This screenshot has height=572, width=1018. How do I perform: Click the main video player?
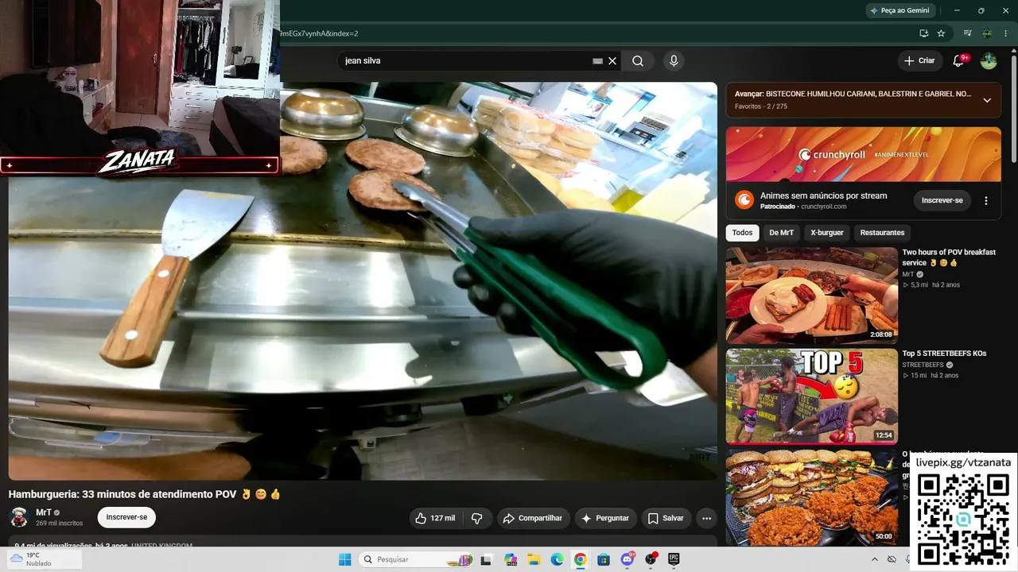click(x=363, y=281)
